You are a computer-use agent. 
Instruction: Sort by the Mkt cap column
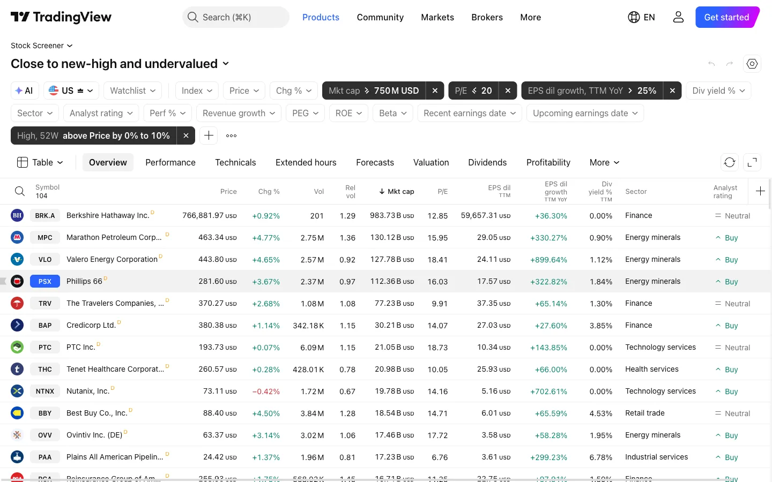[x=396, y=191]
